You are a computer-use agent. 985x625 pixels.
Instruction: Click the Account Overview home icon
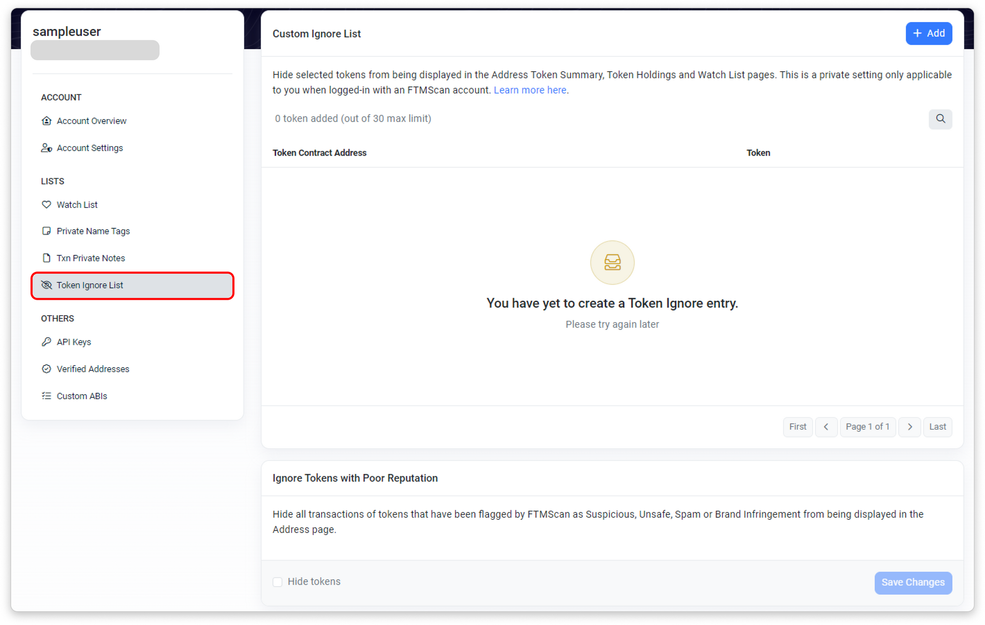[46, 121]
